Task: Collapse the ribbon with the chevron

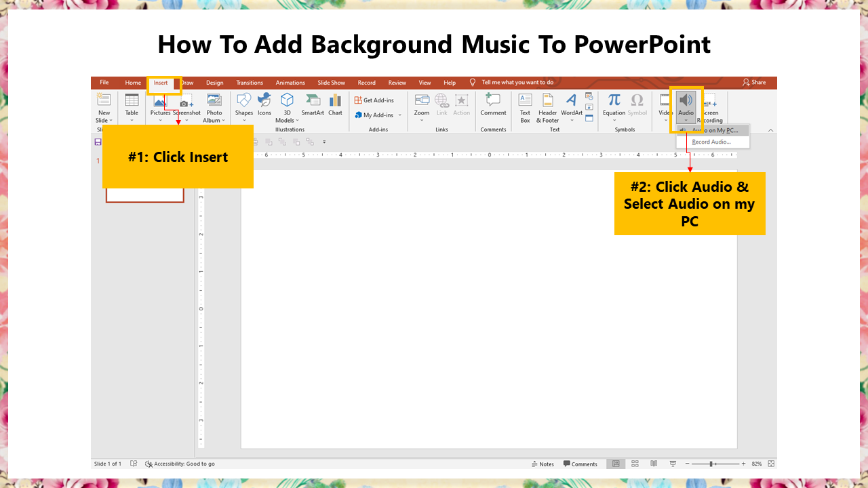Action: (x=770, y=130)
